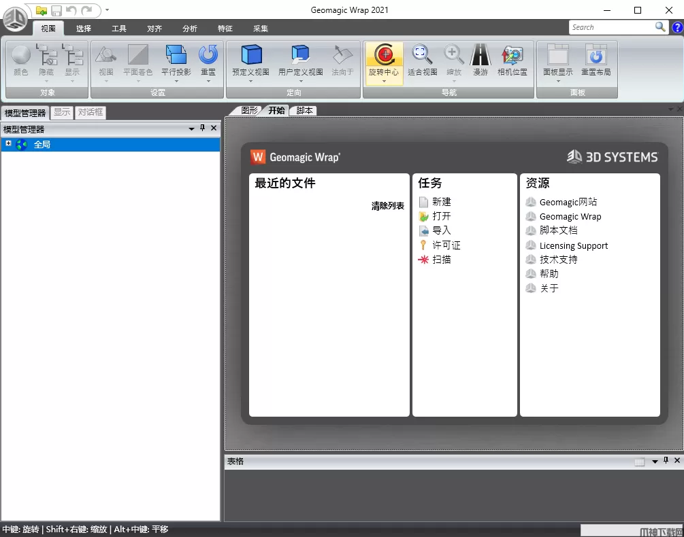Click the 预定义视图 predefined views cube
This screenshot has height=537, width=684.
[250, 55]
